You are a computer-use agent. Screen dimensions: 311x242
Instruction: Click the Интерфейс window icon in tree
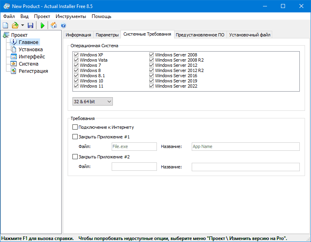[14, 56]
